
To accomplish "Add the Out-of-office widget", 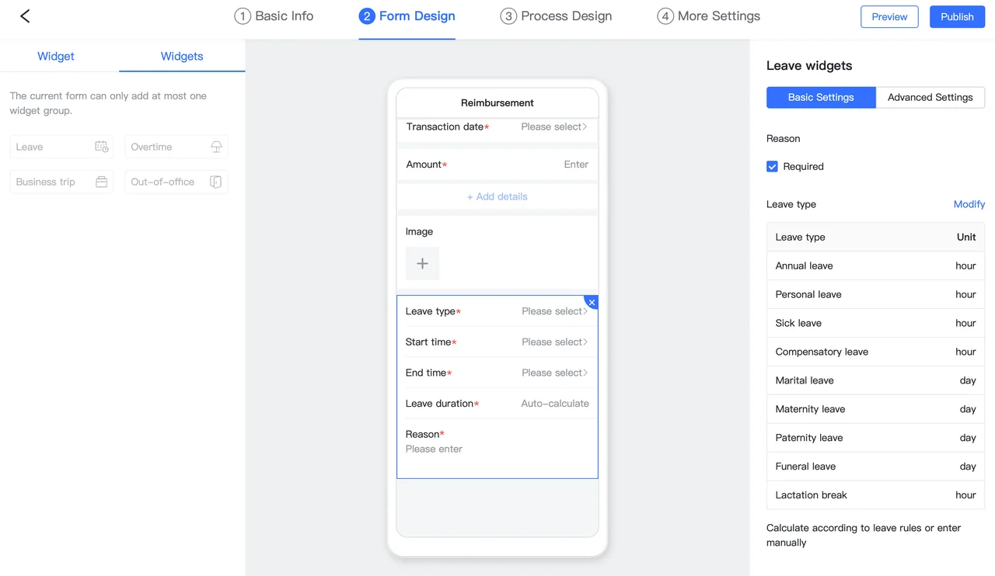I will 176,182.
